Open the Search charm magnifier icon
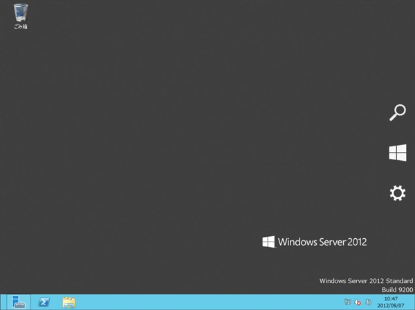 pyautogui.click(x=398, y=113)
